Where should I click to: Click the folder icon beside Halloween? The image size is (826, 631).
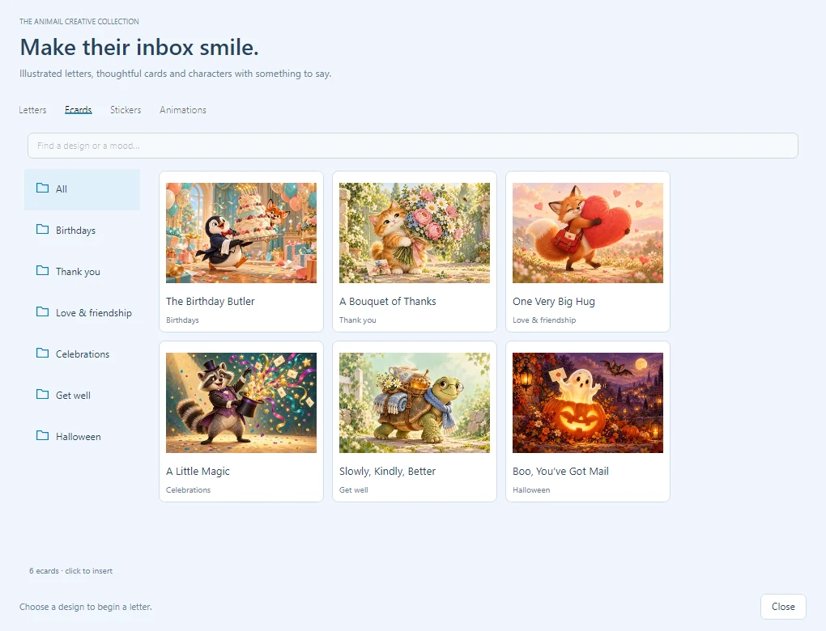pos(42,435)
